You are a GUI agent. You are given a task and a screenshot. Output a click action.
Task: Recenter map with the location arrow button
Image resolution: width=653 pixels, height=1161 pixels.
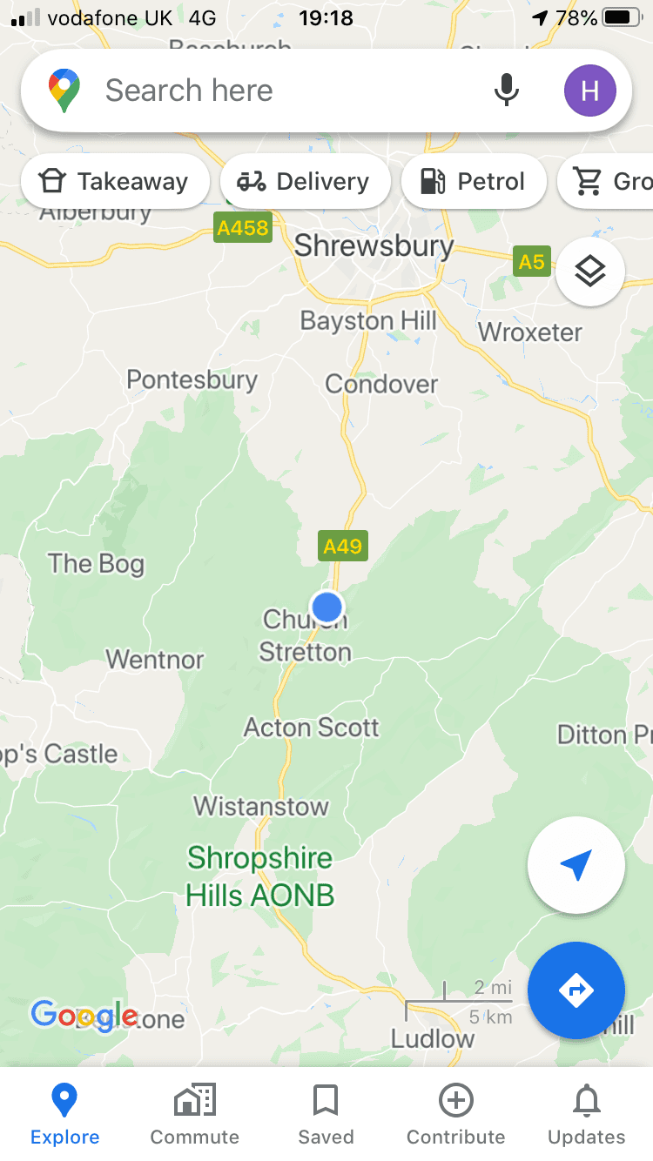pos(576,865)
